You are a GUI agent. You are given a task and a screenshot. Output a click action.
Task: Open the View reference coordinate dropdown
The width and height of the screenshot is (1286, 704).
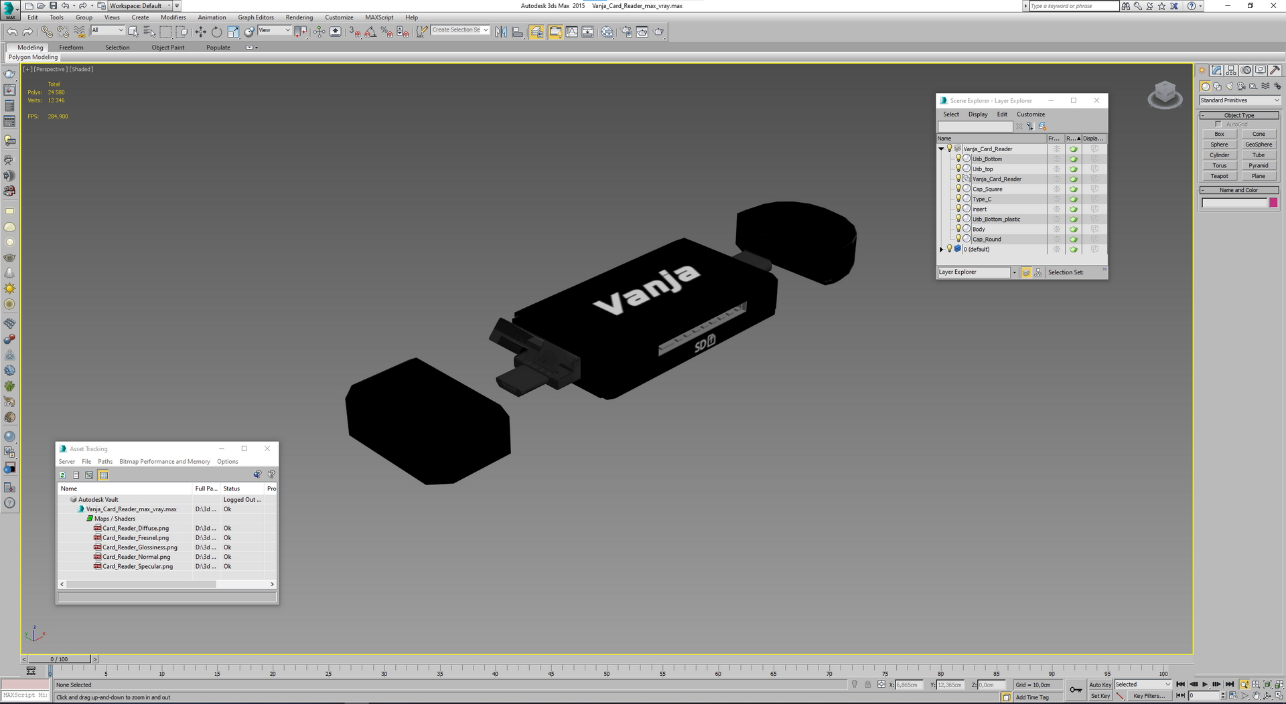click(x=274, y=30)
